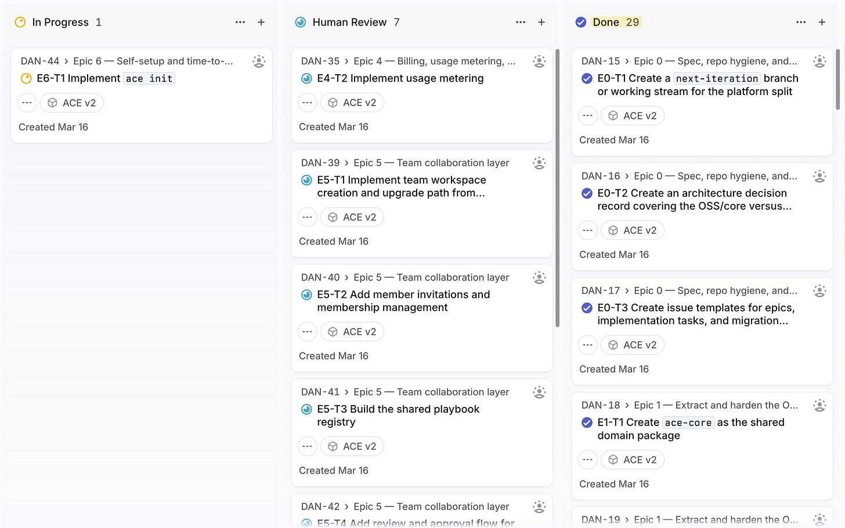This screenshot has height=528, width=845.
Task: Set priority on DAN-16 card
Action: [588, 231]
